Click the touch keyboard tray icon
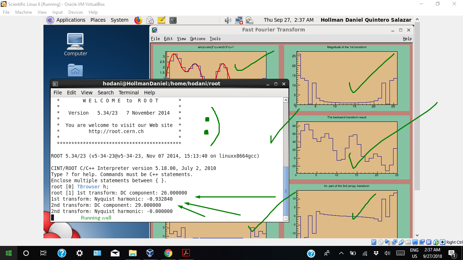Screen dimensions: 463x260 point(400,253)
